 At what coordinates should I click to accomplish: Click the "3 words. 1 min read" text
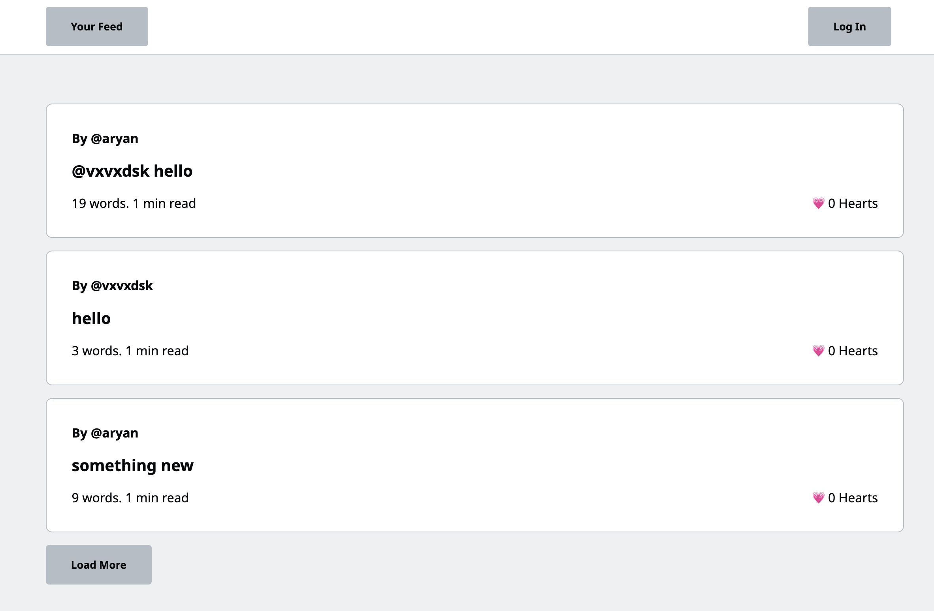point(130,351)
